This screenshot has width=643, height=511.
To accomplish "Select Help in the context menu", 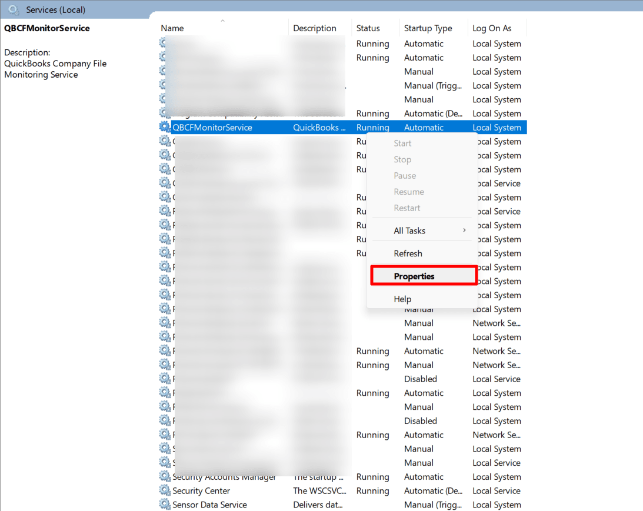I will click(x=402, y=299).
